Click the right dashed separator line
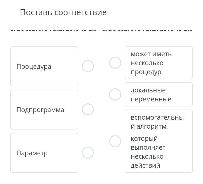This screenshot has height=184, width=203. [x=147, y=30]
